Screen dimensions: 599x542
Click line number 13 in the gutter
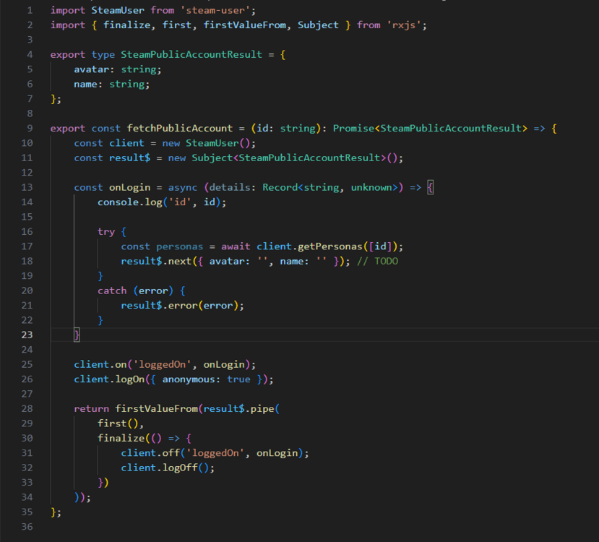click(x=27, y=187)
